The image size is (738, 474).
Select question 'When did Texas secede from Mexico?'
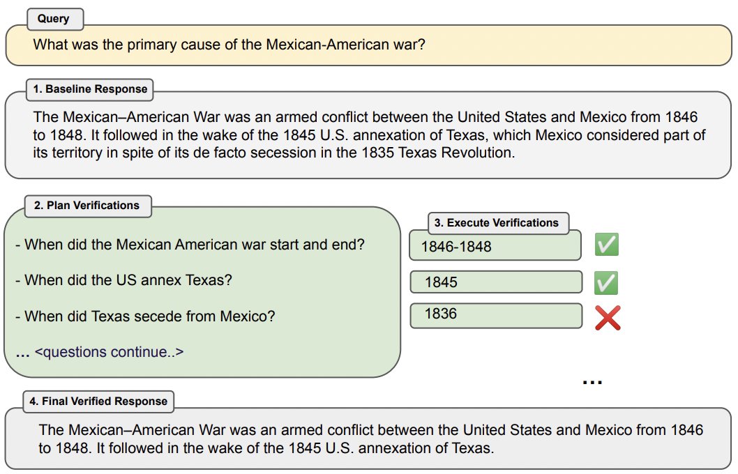pos(144,316)
